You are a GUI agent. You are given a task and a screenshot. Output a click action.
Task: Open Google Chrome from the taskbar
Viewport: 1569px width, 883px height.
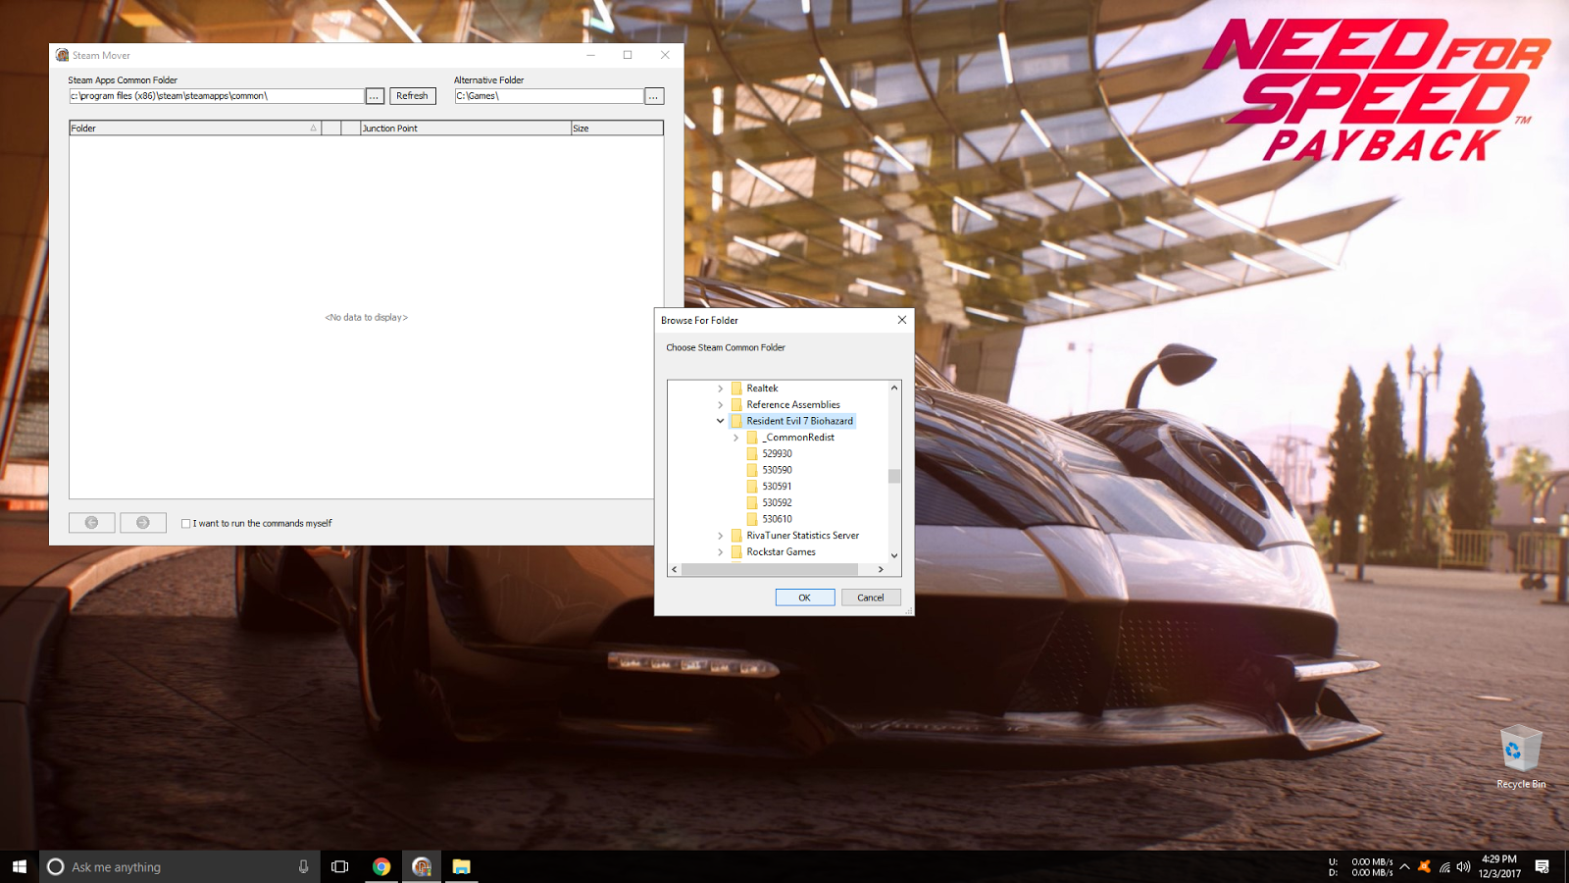381,866
